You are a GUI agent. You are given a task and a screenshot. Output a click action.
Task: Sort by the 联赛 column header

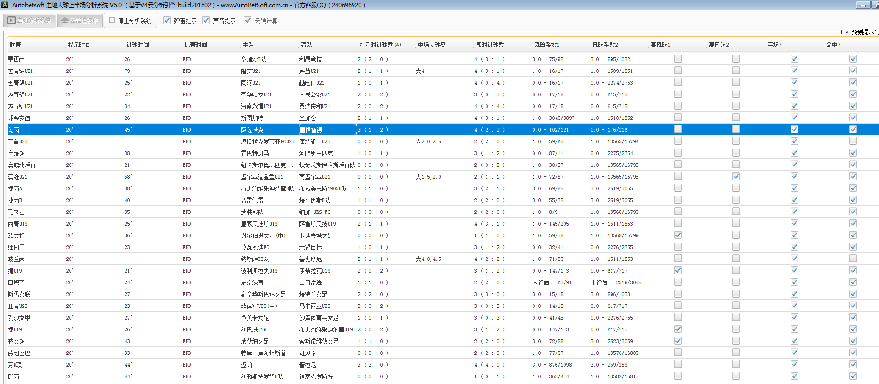[x=16, y=45]
